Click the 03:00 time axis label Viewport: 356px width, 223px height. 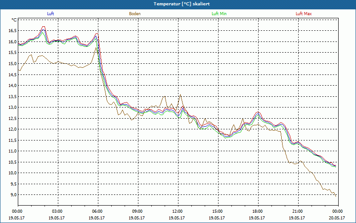click(x=57, y=211)
